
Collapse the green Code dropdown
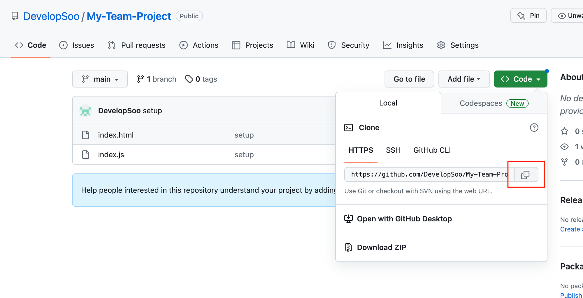[520, 79]
